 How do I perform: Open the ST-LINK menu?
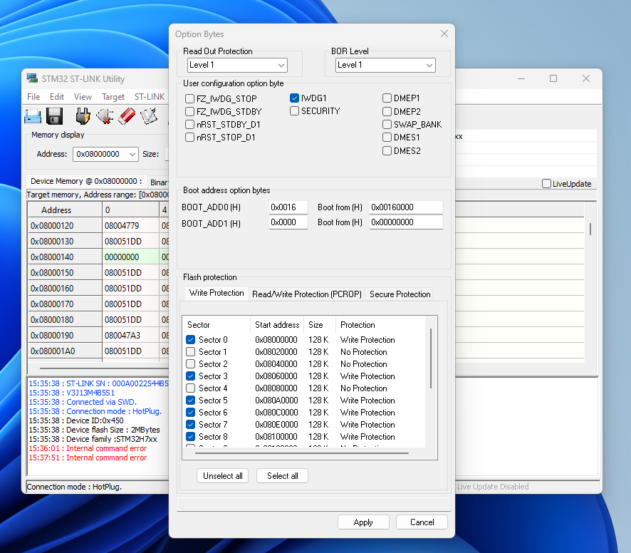(149, 96)
